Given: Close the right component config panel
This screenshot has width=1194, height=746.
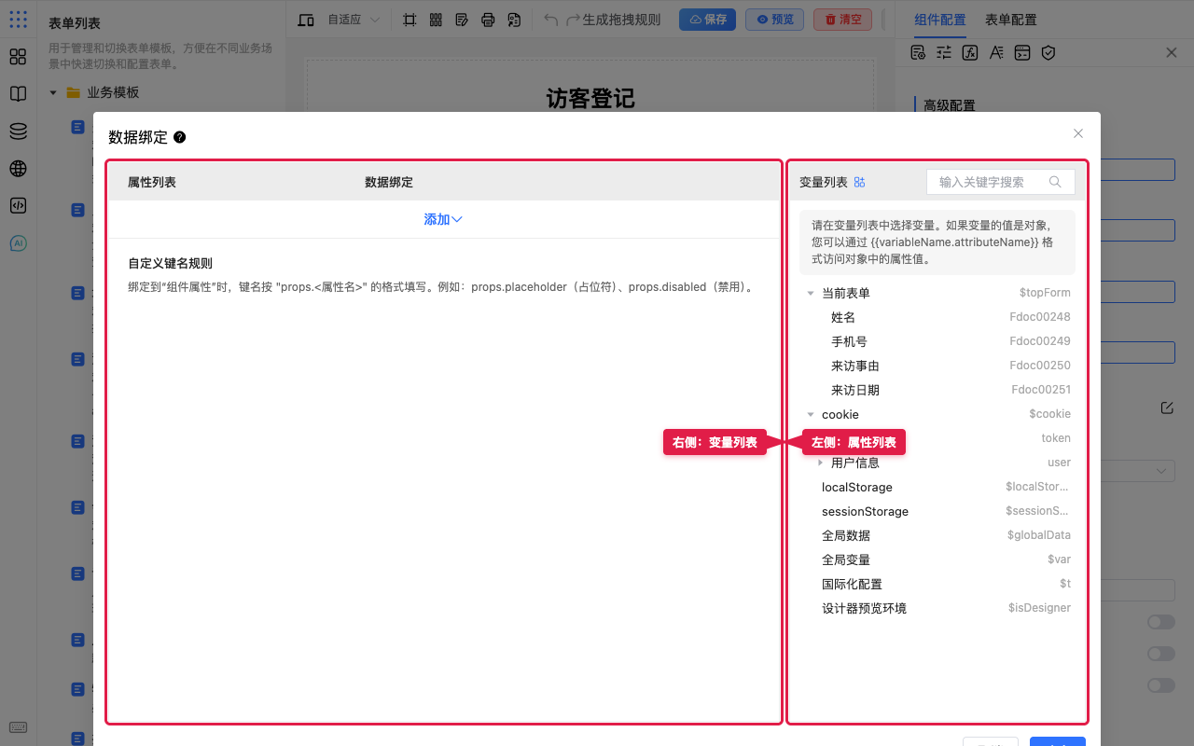Looking at the screenshot, I should (1172, 53).
